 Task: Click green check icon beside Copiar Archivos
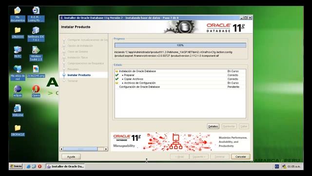click(117, 79)
